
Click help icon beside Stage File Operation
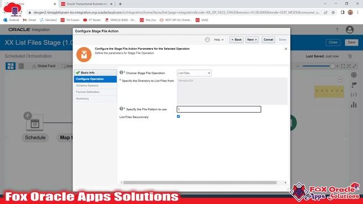pos(121,73)
